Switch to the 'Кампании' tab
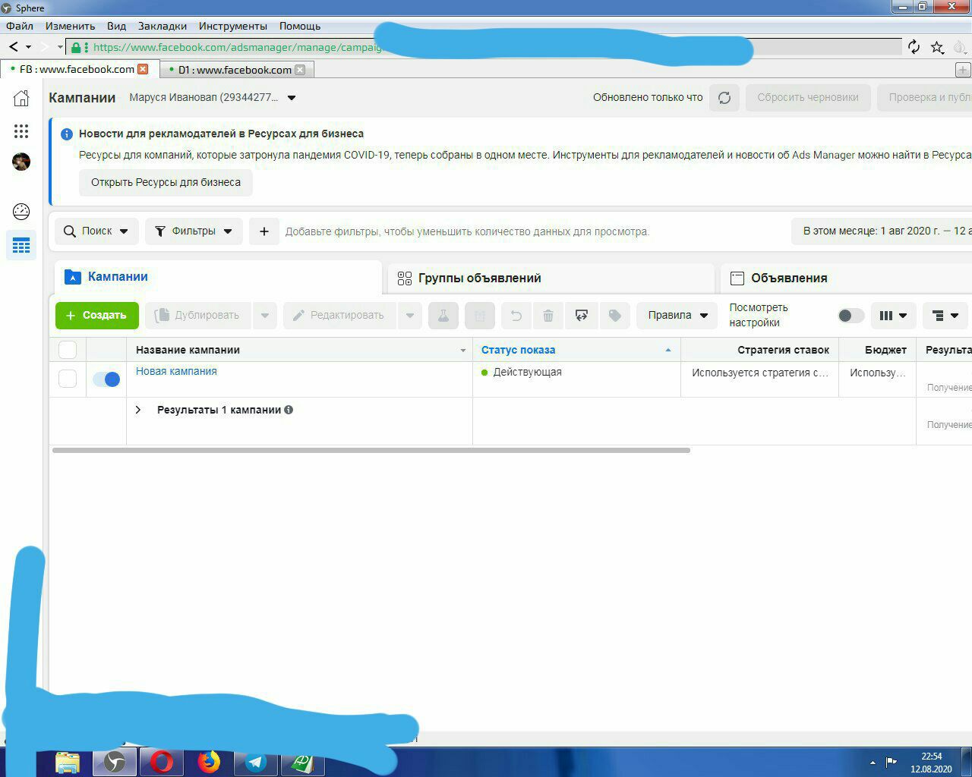This screenshot has width=972, height=777. pyautogui.click(x=218, y=277)
